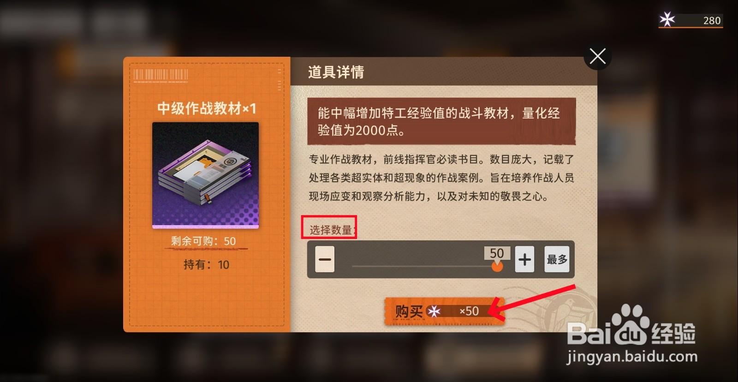Confirm with the 购买 ×50 button
The height and width of the screenshot is (382, 738).
(x=445, y=311)
